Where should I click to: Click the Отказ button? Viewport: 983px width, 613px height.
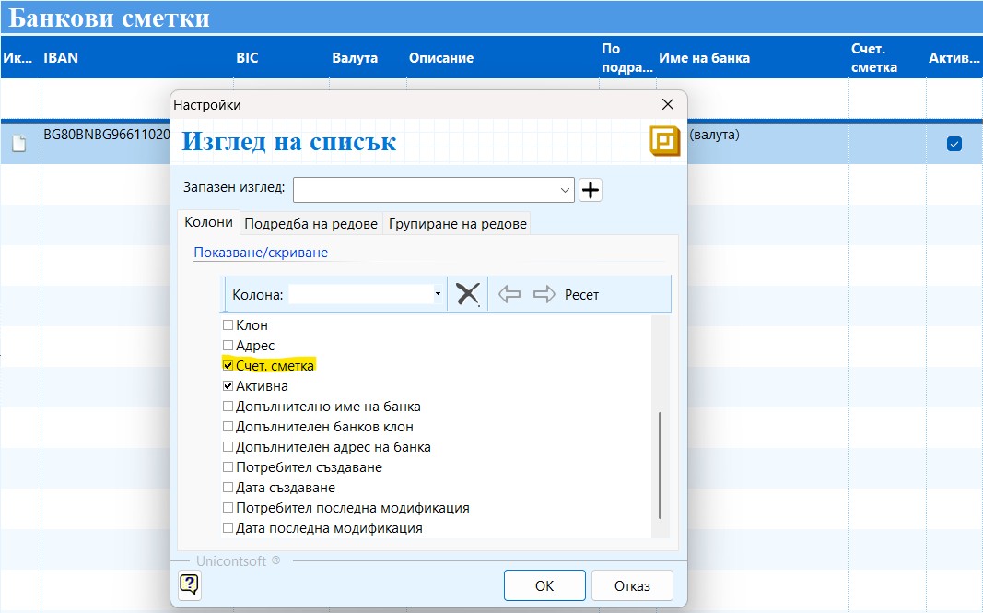632,585
